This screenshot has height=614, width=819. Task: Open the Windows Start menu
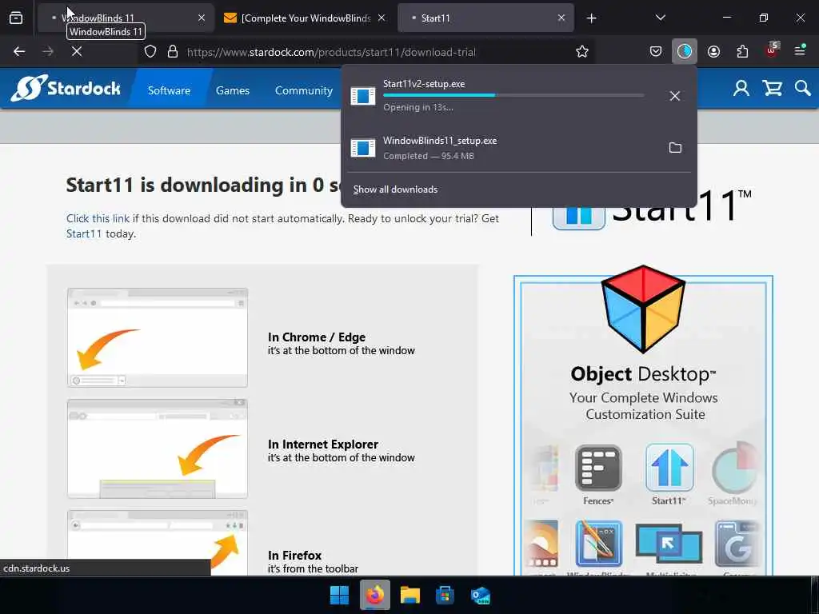339,595
